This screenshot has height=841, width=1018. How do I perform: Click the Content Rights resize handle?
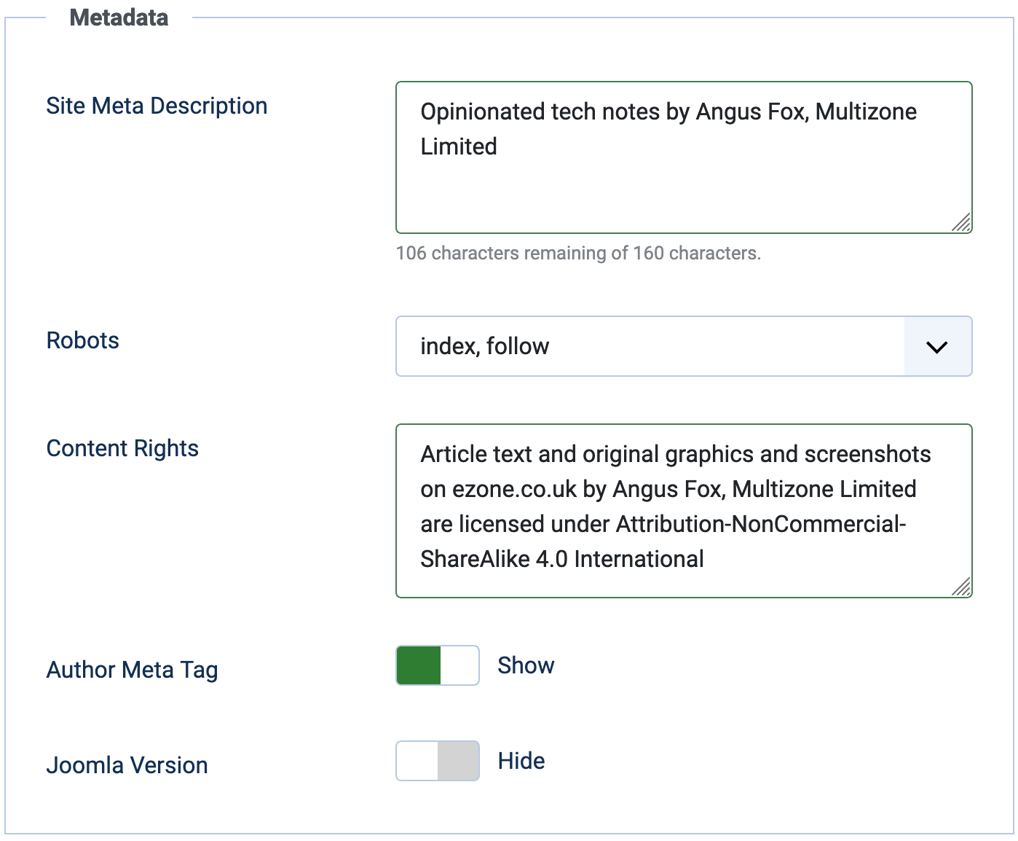962,587
